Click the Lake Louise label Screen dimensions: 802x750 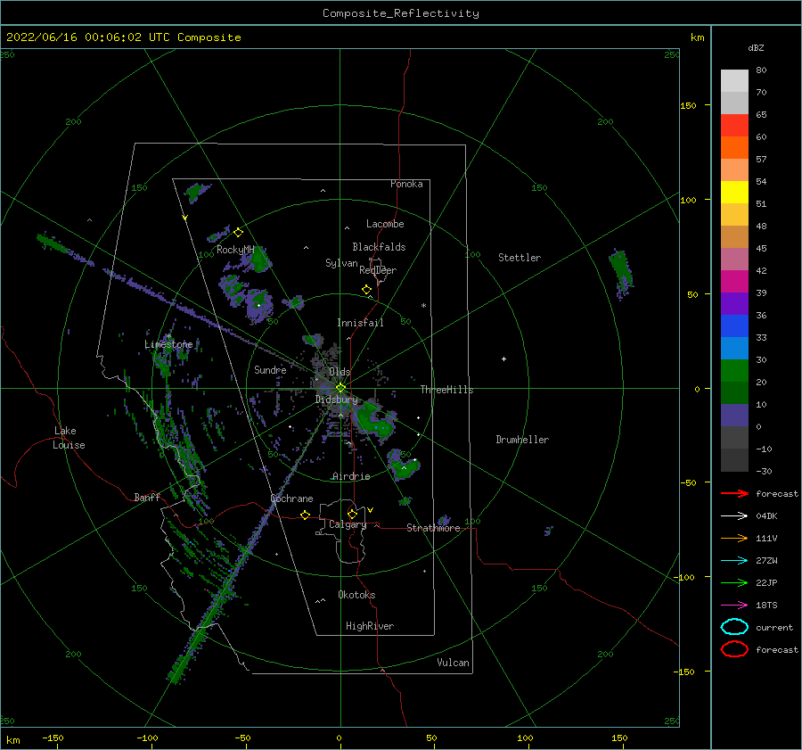[x=69, y=438]
